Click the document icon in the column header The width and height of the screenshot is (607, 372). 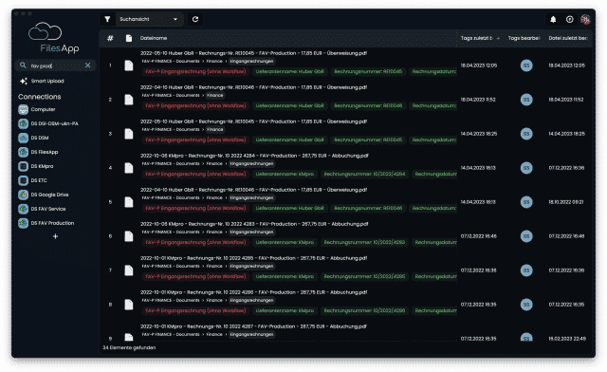(x=129, y=38)
